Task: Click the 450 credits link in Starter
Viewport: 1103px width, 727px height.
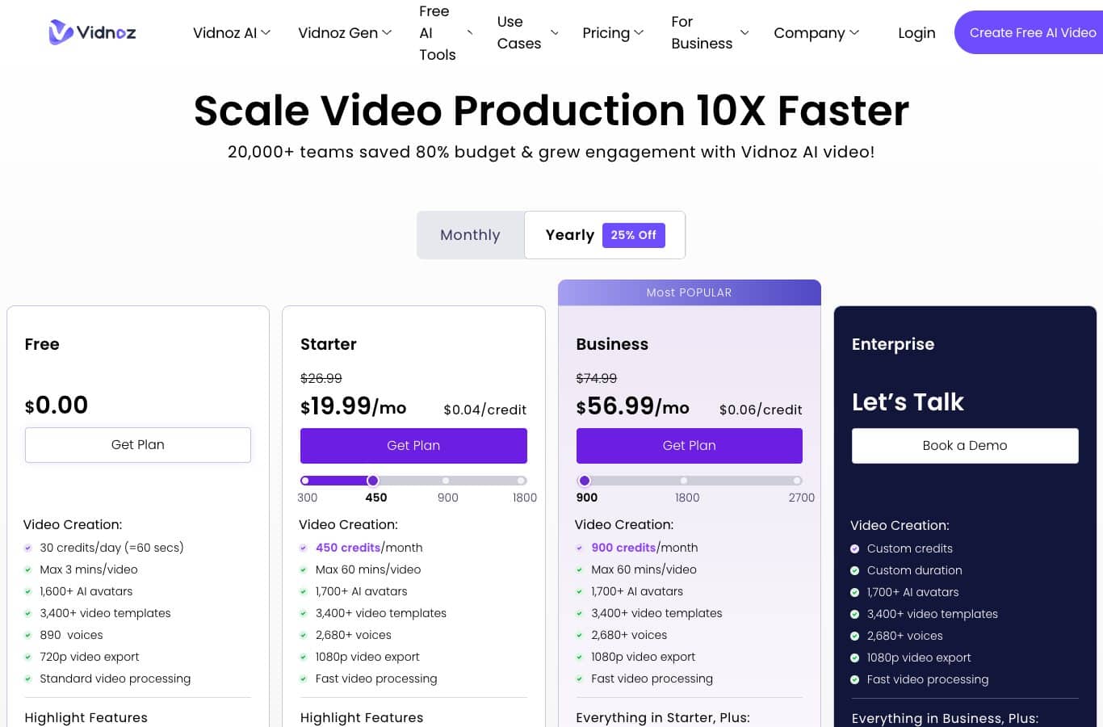Action: 348,548
